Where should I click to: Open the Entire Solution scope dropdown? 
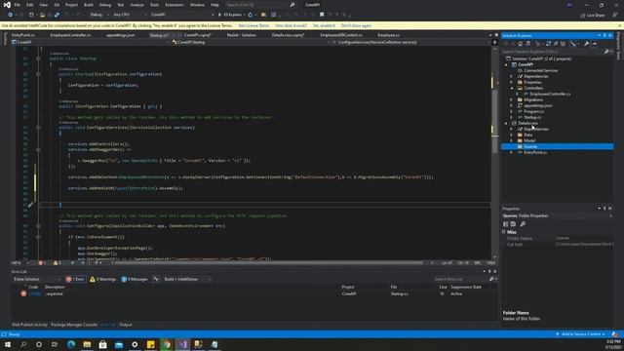point(37,280)
